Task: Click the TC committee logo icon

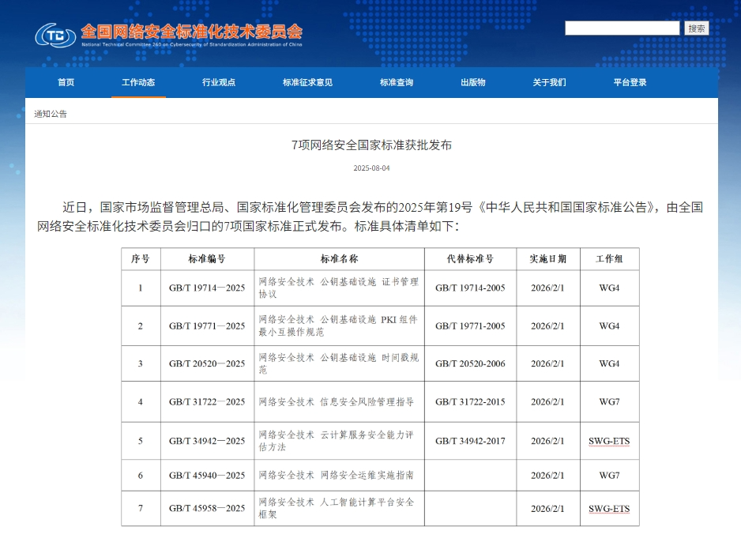Action: [55, 35]
